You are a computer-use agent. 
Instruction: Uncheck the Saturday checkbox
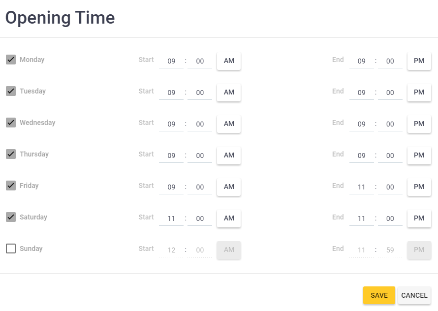tap(10, 217)
